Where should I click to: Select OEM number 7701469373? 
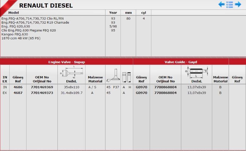pyautogui.click(x=42, y=93)
